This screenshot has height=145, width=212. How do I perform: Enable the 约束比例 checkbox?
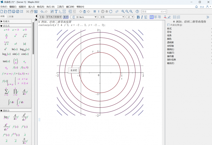pyautogui.click(x=168, y=25)
